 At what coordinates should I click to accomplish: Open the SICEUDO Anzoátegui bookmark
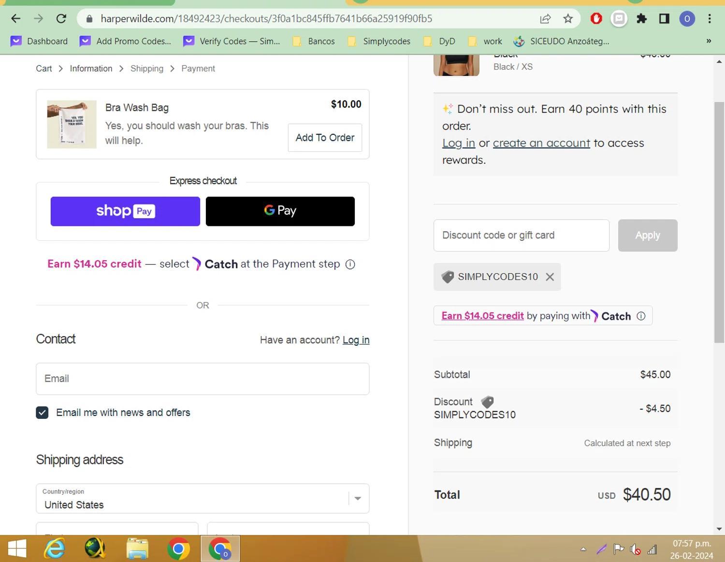(x=561, y=41)
